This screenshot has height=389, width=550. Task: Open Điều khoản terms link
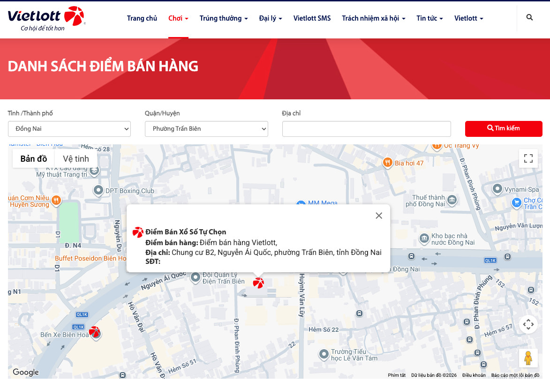(x=474, y=375)
